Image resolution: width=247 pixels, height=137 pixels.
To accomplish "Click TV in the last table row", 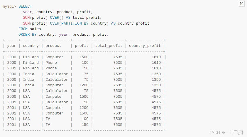I will [48, 125].
